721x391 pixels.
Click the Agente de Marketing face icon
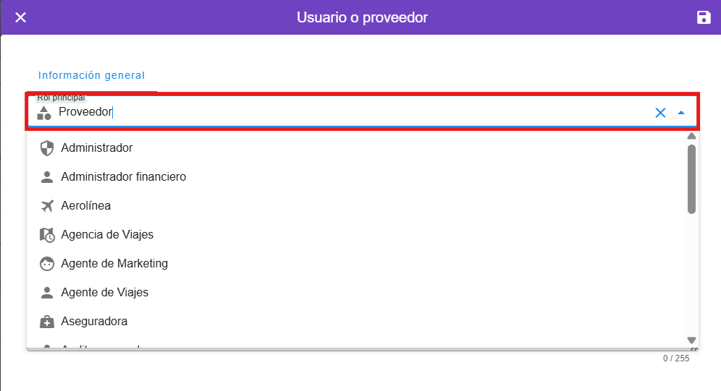[47, 264]
